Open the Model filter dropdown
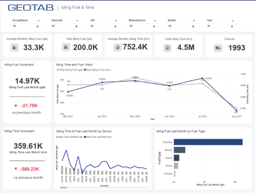This screenshot has height=194, width=256. pos(181,26)
